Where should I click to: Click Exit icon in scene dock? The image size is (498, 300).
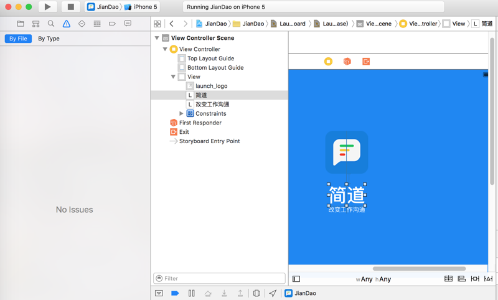point(366,61)
